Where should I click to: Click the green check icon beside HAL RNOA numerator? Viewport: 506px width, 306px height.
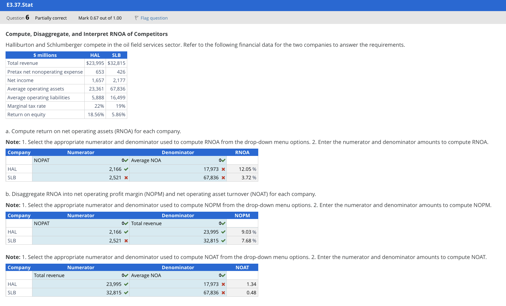pyautogui.click(x=126, y=169)
